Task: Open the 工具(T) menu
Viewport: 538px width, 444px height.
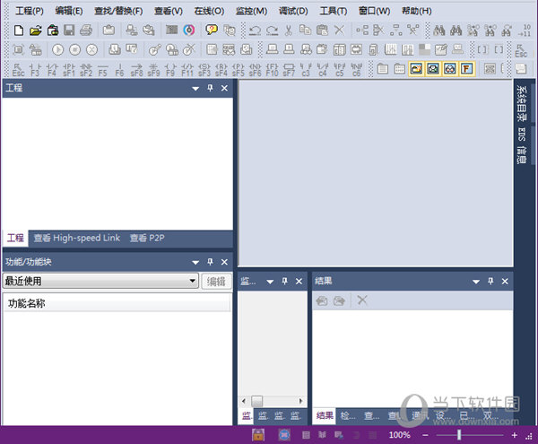Action: coord(333,11)
